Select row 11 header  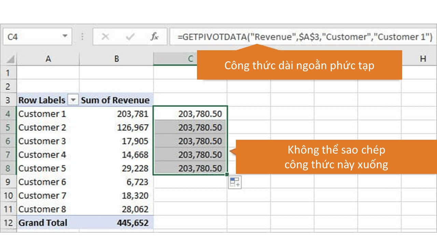pos(8,209)
